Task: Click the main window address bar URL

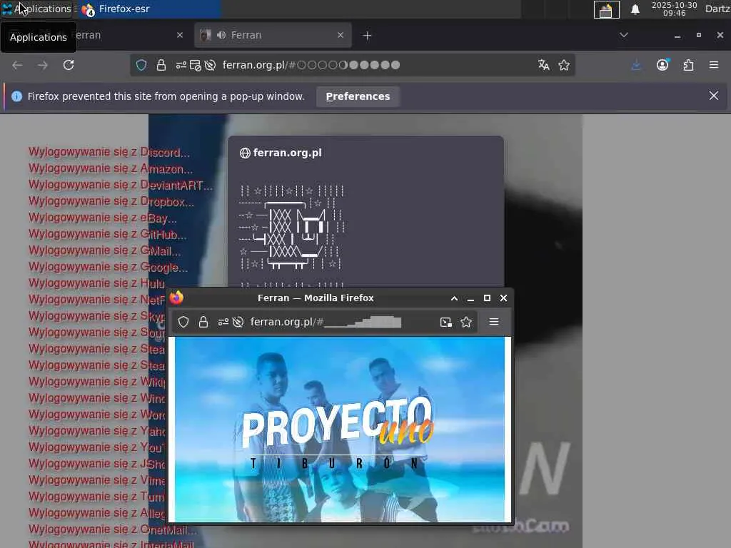Action: click(311, 65)
